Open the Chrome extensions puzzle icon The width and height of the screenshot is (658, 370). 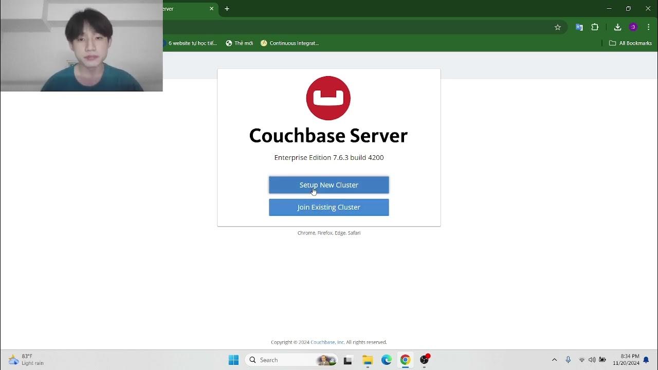tap(595, 27)
